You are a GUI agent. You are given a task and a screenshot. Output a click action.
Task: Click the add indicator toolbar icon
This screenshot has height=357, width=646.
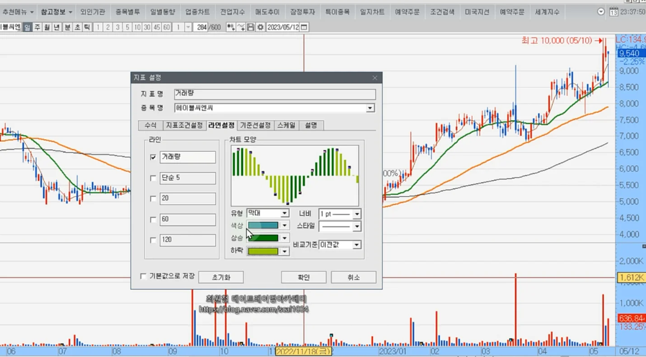pos(230,27)
